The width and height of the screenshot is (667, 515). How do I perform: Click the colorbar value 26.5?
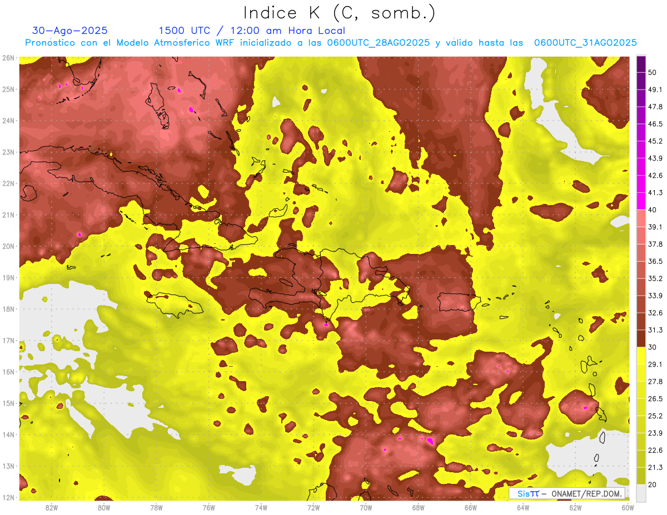click(655, 398)
